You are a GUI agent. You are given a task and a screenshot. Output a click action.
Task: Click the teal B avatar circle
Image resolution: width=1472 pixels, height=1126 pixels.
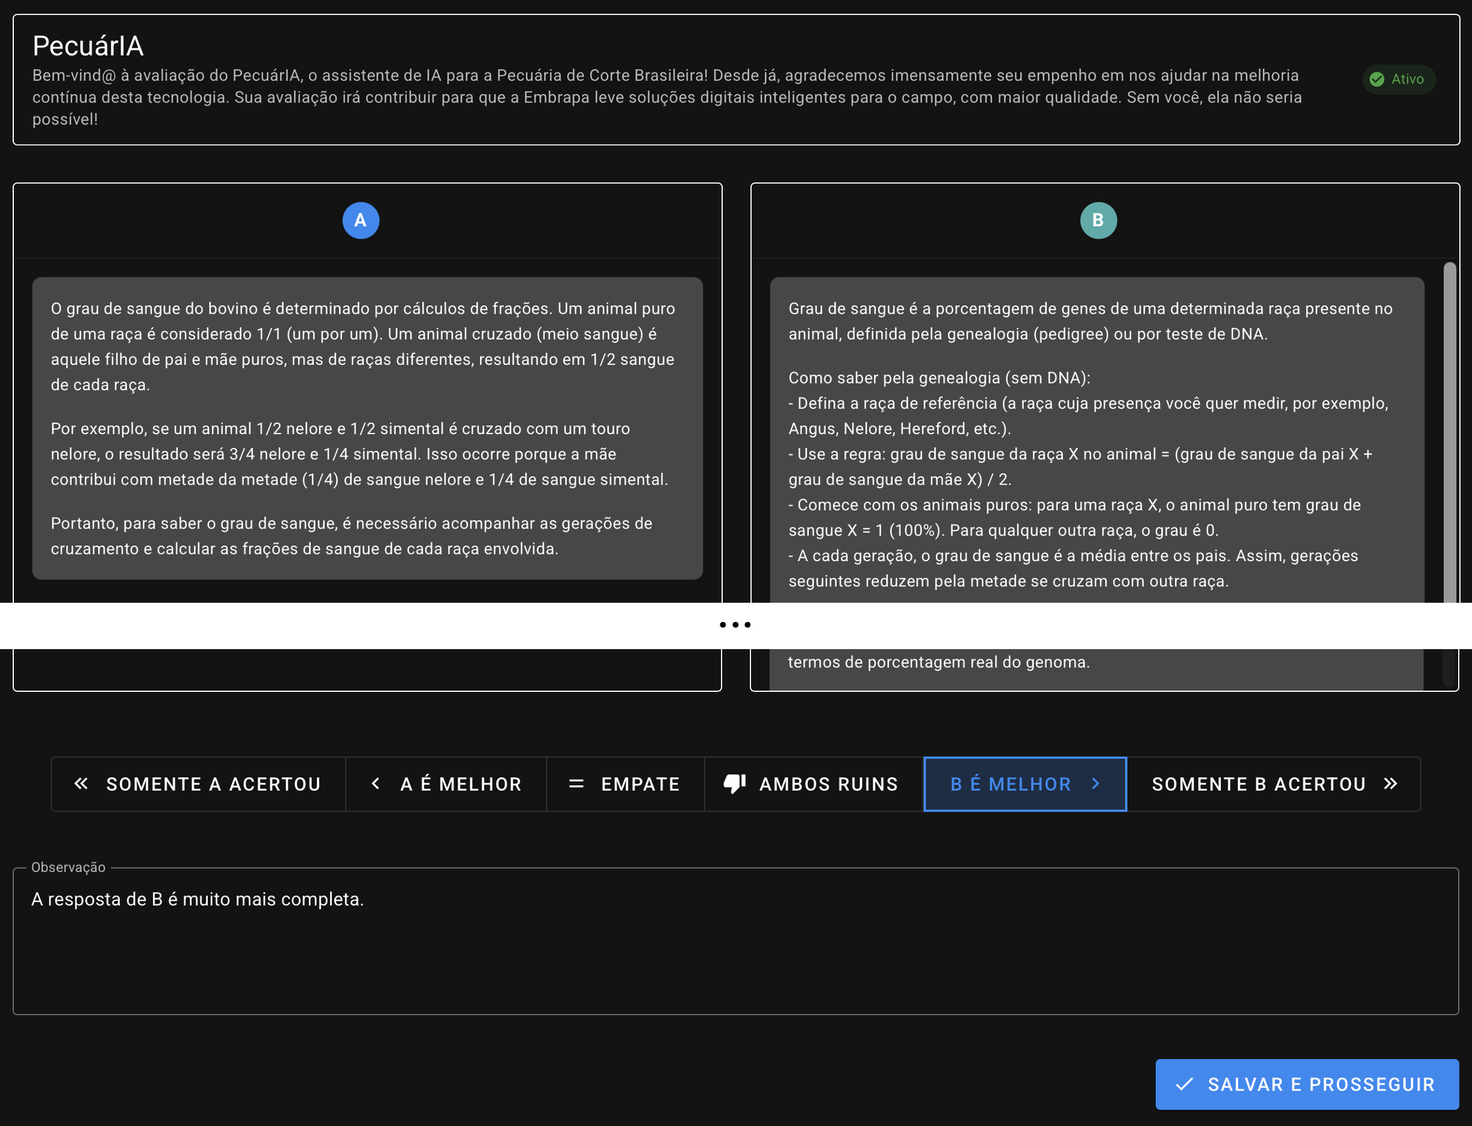coord(1098,220)
